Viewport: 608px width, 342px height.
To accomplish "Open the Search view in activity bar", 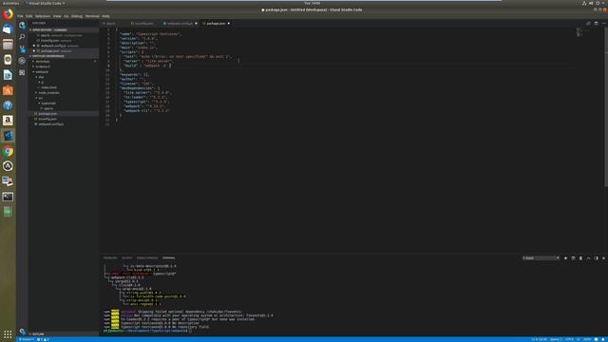I will (22, 37).
